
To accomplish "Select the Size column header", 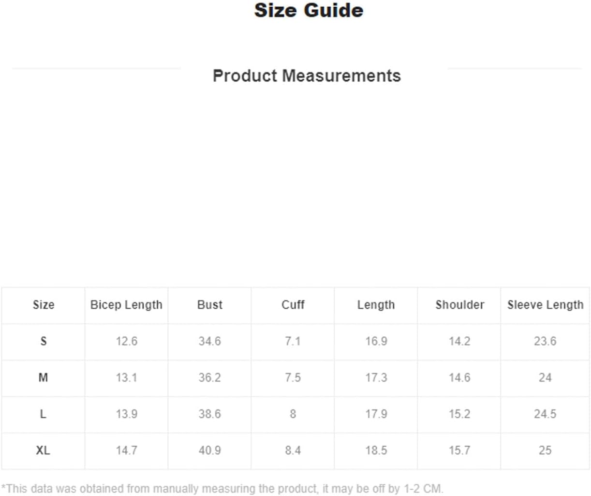I will pyautogui.click(x=43, y=305).
